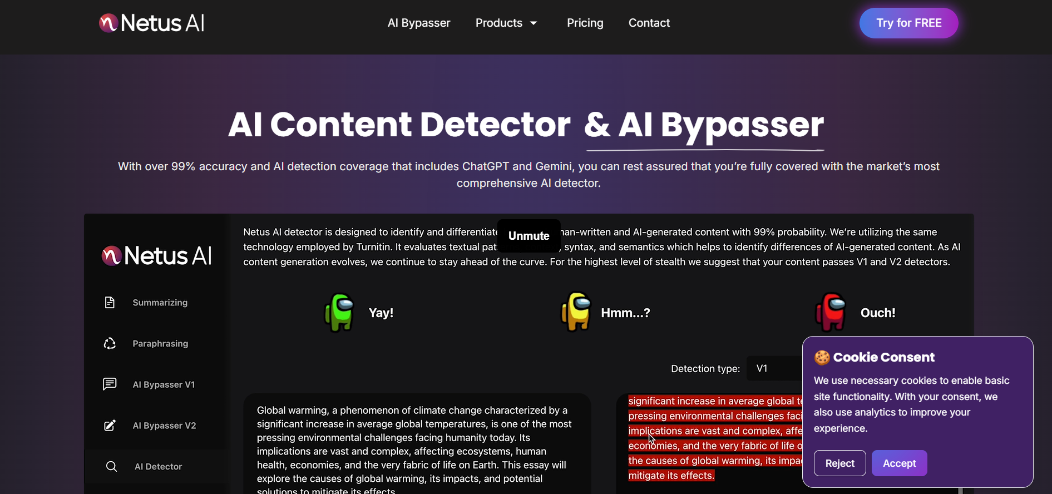Click the green Yay crewmate icon
This screenshot has width=1052, height=494.
[339, 312]
